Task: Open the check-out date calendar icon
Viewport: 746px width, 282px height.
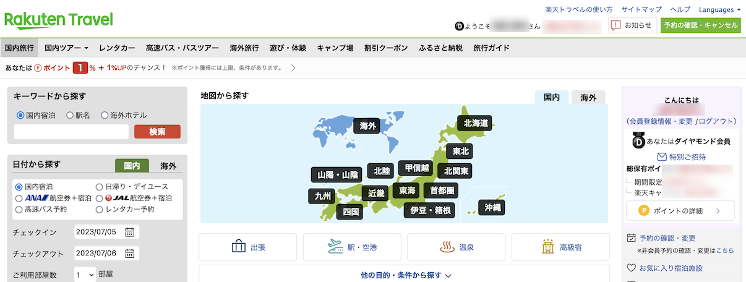Action: click(x=129, y=253)
